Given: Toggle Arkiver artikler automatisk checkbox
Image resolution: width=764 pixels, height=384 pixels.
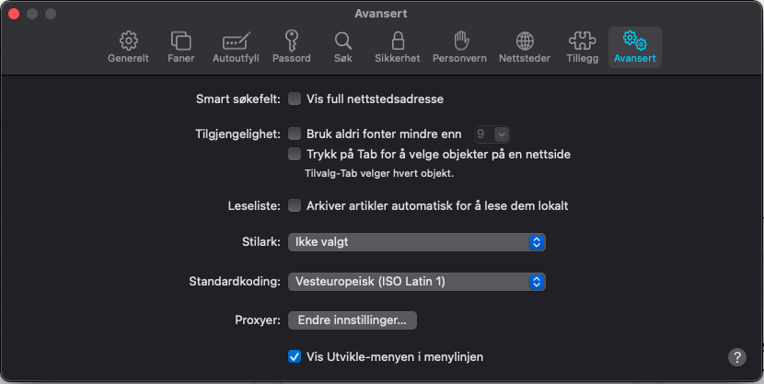Looking at the screenshot, I should pos(295,205).
